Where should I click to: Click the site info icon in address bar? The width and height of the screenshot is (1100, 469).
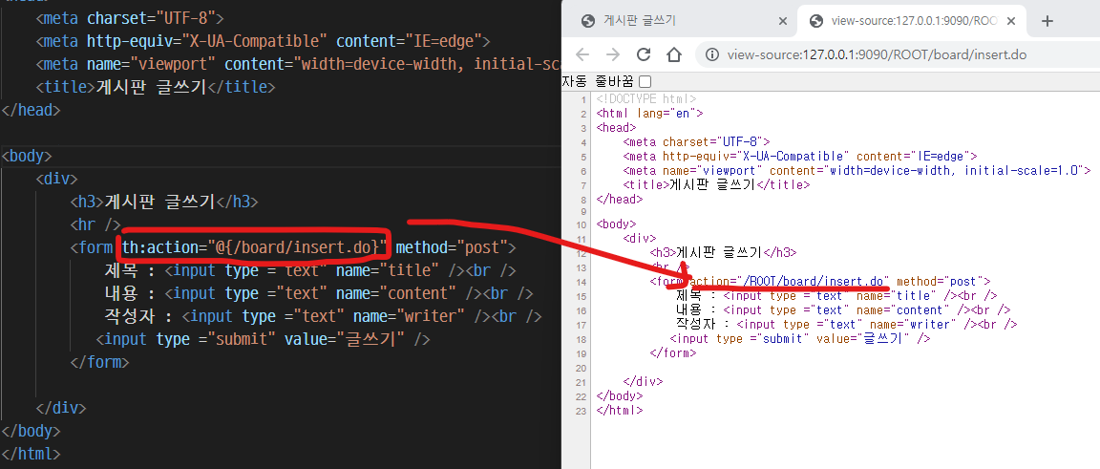click(x=712, y=54)
